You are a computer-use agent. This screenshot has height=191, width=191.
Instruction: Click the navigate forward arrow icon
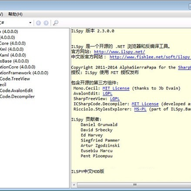pos(46,23)
